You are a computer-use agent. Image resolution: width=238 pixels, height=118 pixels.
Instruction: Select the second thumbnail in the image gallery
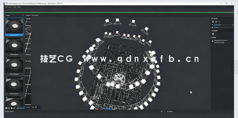pyautogui.click(x=14, y=46)
